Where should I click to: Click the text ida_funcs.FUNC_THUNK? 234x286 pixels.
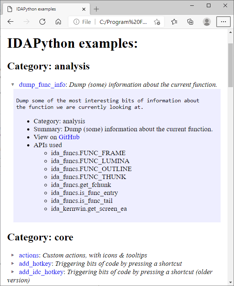[x=89, y=177]
